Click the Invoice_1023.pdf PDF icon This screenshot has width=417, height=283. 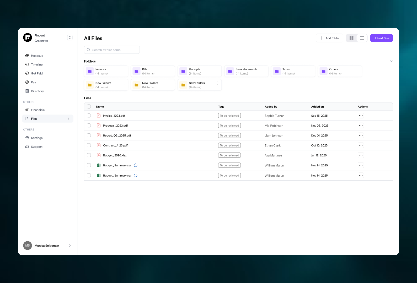[99, 116]
